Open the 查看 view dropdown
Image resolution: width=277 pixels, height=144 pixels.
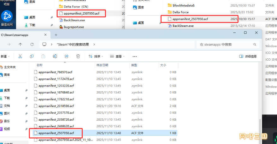tap(117, 57)
